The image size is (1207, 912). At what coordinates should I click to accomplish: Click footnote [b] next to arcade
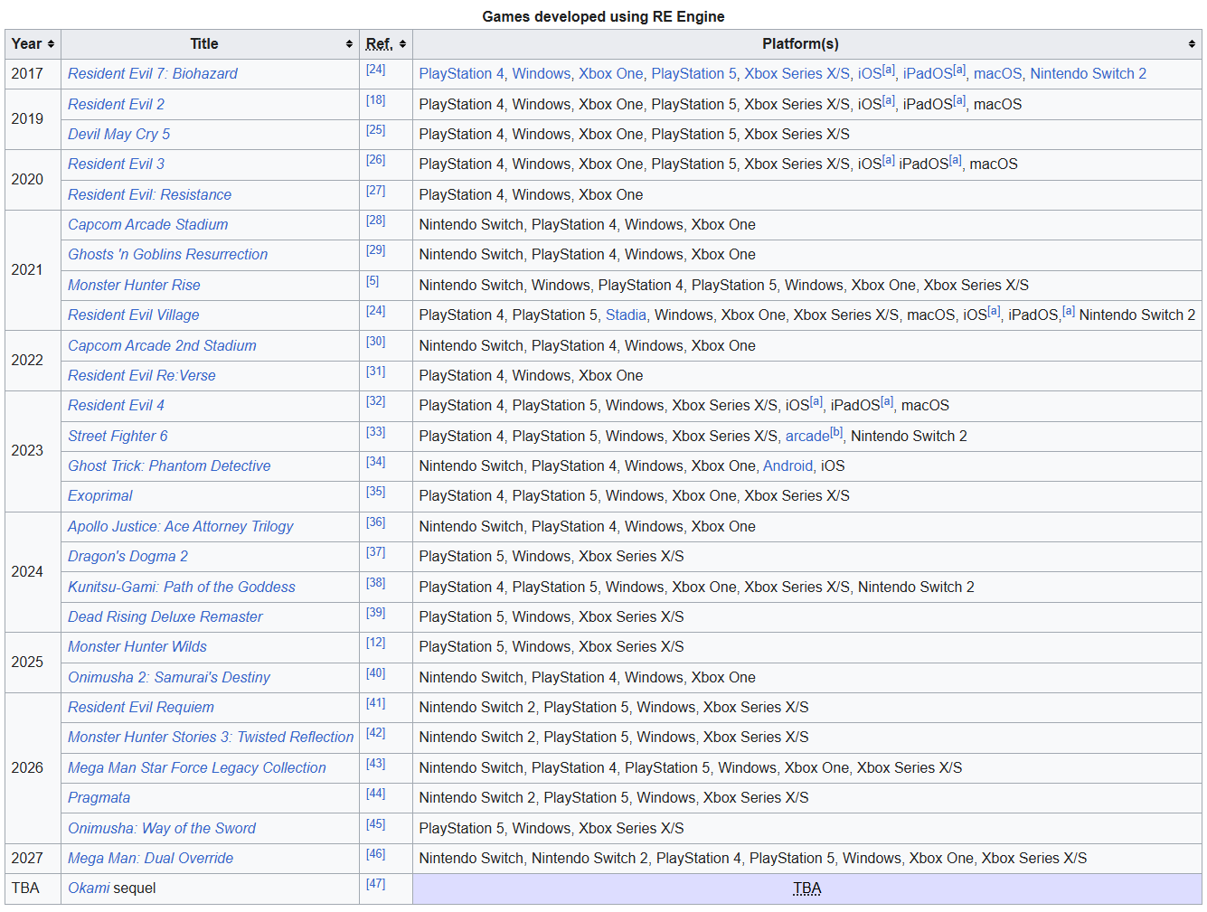(x=836, y=432)
